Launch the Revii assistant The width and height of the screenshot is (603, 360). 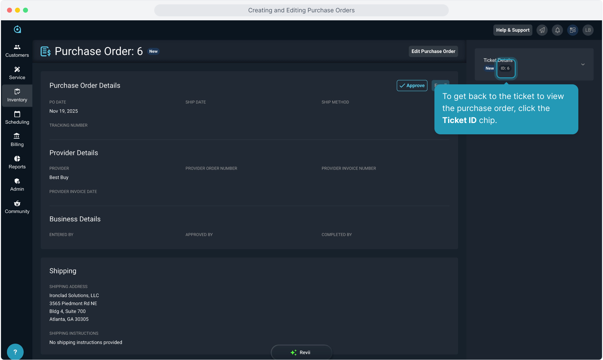[301, 352]
